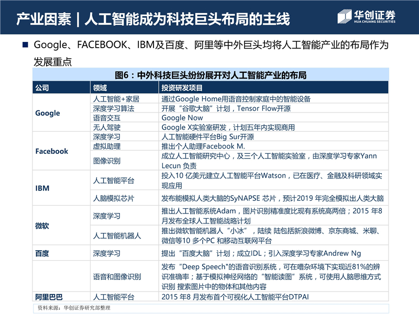Click the 小冰 robot description
Screen dimensions: 419x314
[271, 236]
